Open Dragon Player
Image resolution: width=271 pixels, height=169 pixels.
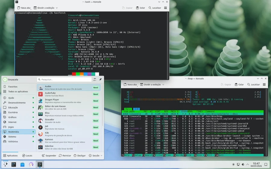pyautogui.click(x=69, y=101)
